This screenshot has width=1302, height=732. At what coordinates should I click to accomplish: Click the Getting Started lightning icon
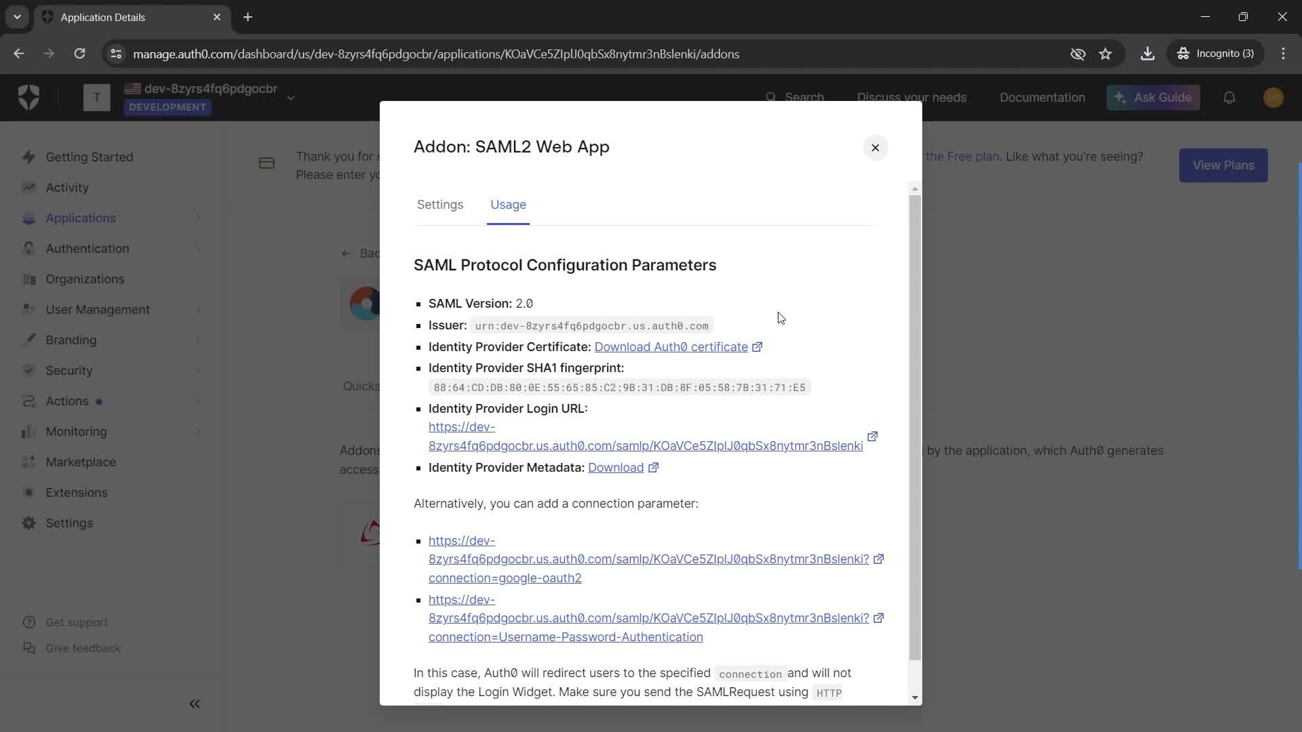[28, 157]
